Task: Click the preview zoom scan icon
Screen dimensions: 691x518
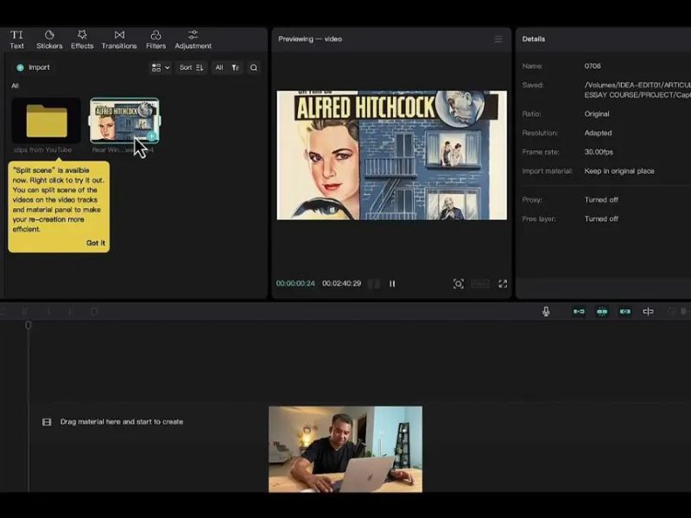Action: [x=459, y=284]
